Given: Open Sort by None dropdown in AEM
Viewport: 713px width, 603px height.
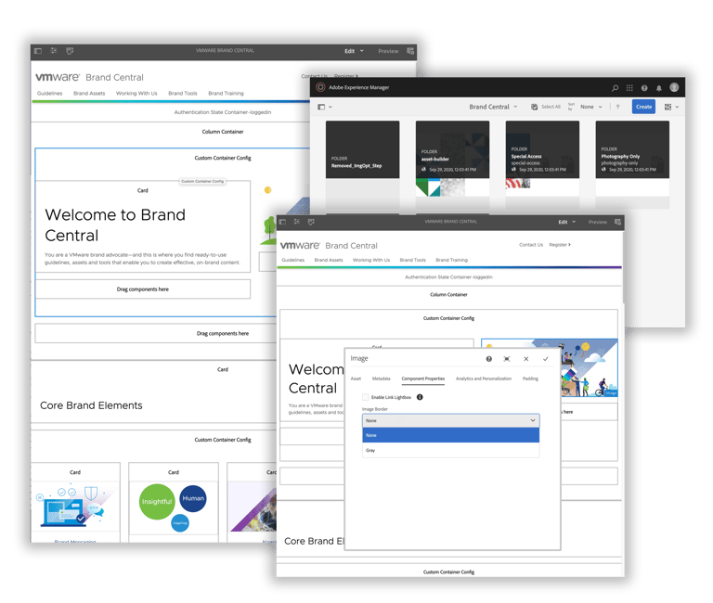Looking at the screenshot, I should coord(591,107).
